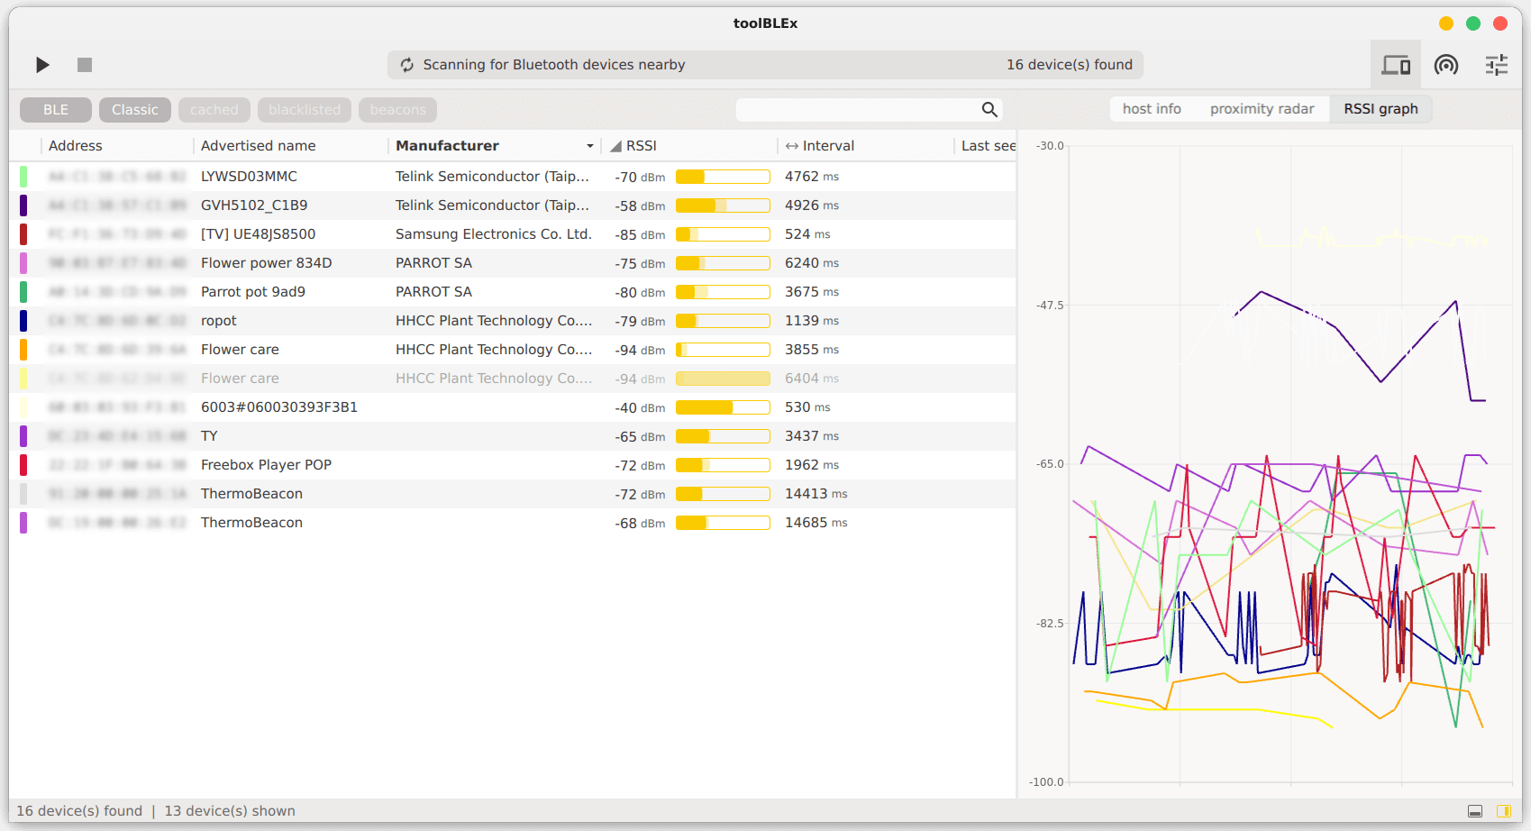The height and width of the screenshot is (831, 1531).
Task: Click the Parrot pot 9ad9 green swatch
Action: pos(23,292)
